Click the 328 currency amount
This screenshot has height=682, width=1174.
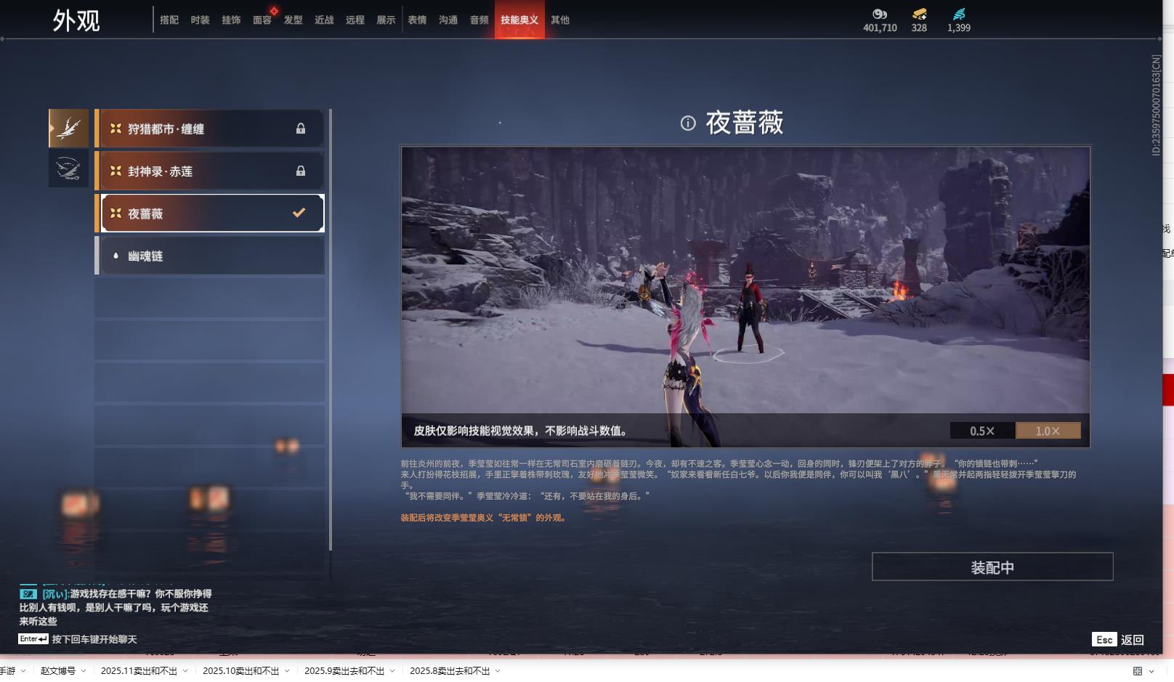919,28
